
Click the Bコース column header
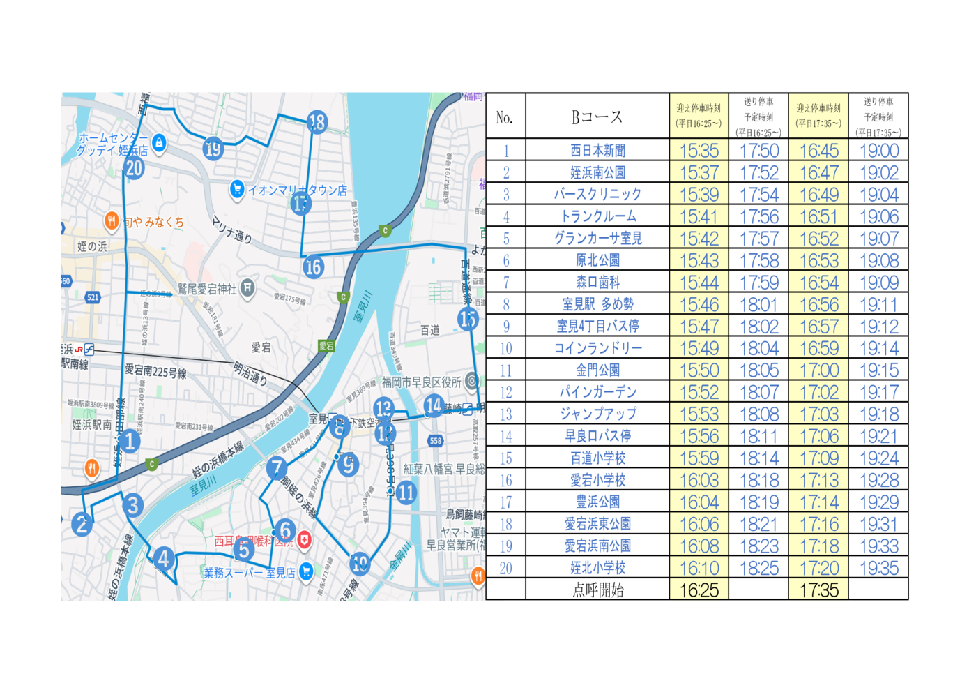click(597, 117)
